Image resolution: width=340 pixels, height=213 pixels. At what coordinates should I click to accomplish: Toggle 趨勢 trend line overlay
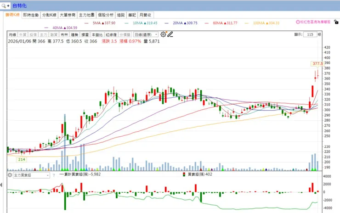[x=74, y=35]
